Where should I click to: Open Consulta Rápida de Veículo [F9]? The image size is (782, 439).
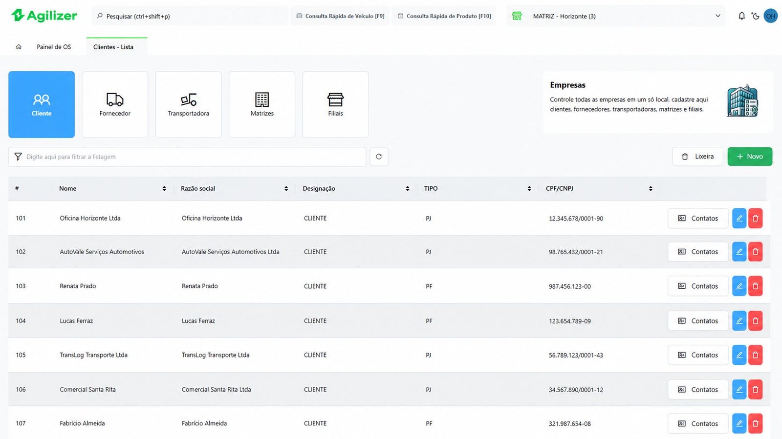click(x=340, y=16)
